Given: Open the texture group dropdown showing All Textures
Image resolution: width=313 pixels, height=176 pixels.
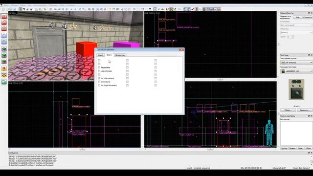Looking at the screenshot, I should [296, 63].
